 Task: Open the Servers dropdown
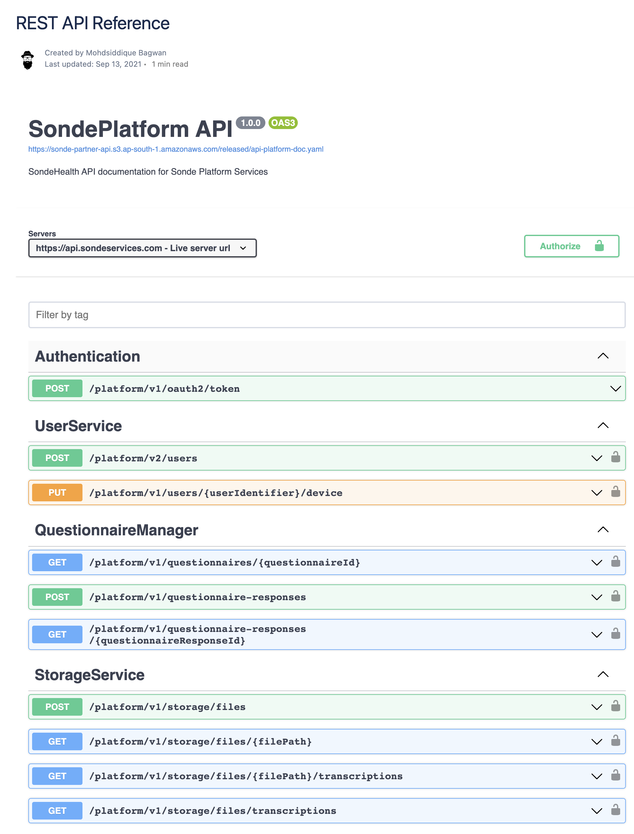coord(142,248)
